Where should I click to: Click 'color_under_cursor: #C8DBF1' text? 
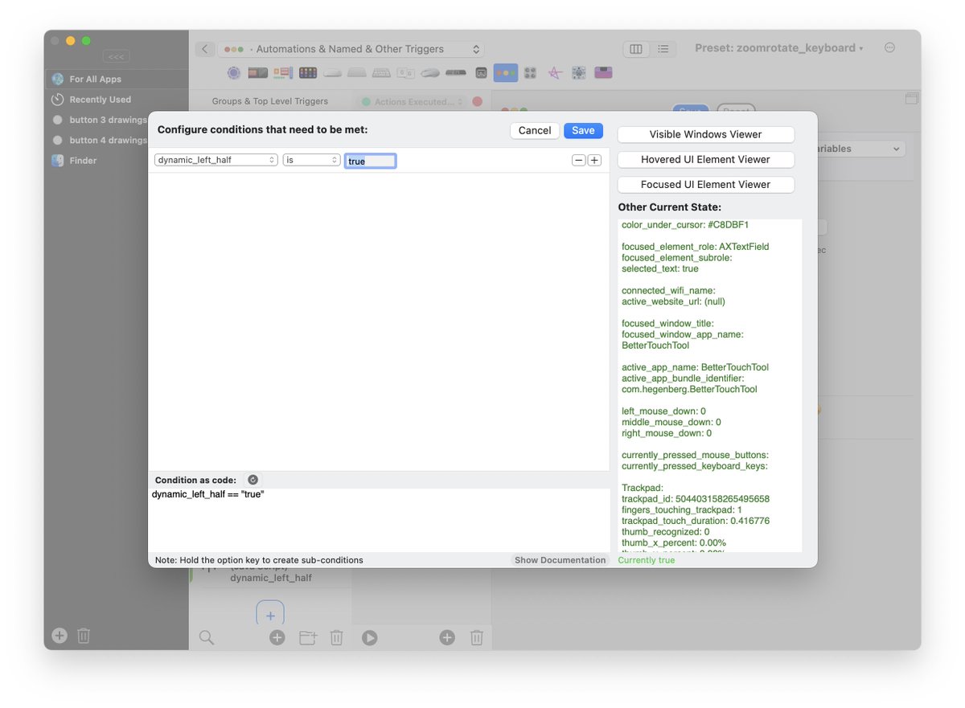click(x=685, y=225)
